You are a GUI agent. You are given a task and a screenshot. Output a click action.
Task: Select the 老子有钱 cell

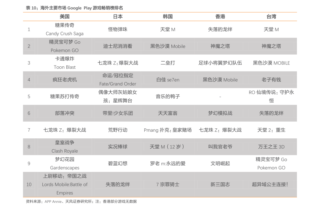[271, 80]
